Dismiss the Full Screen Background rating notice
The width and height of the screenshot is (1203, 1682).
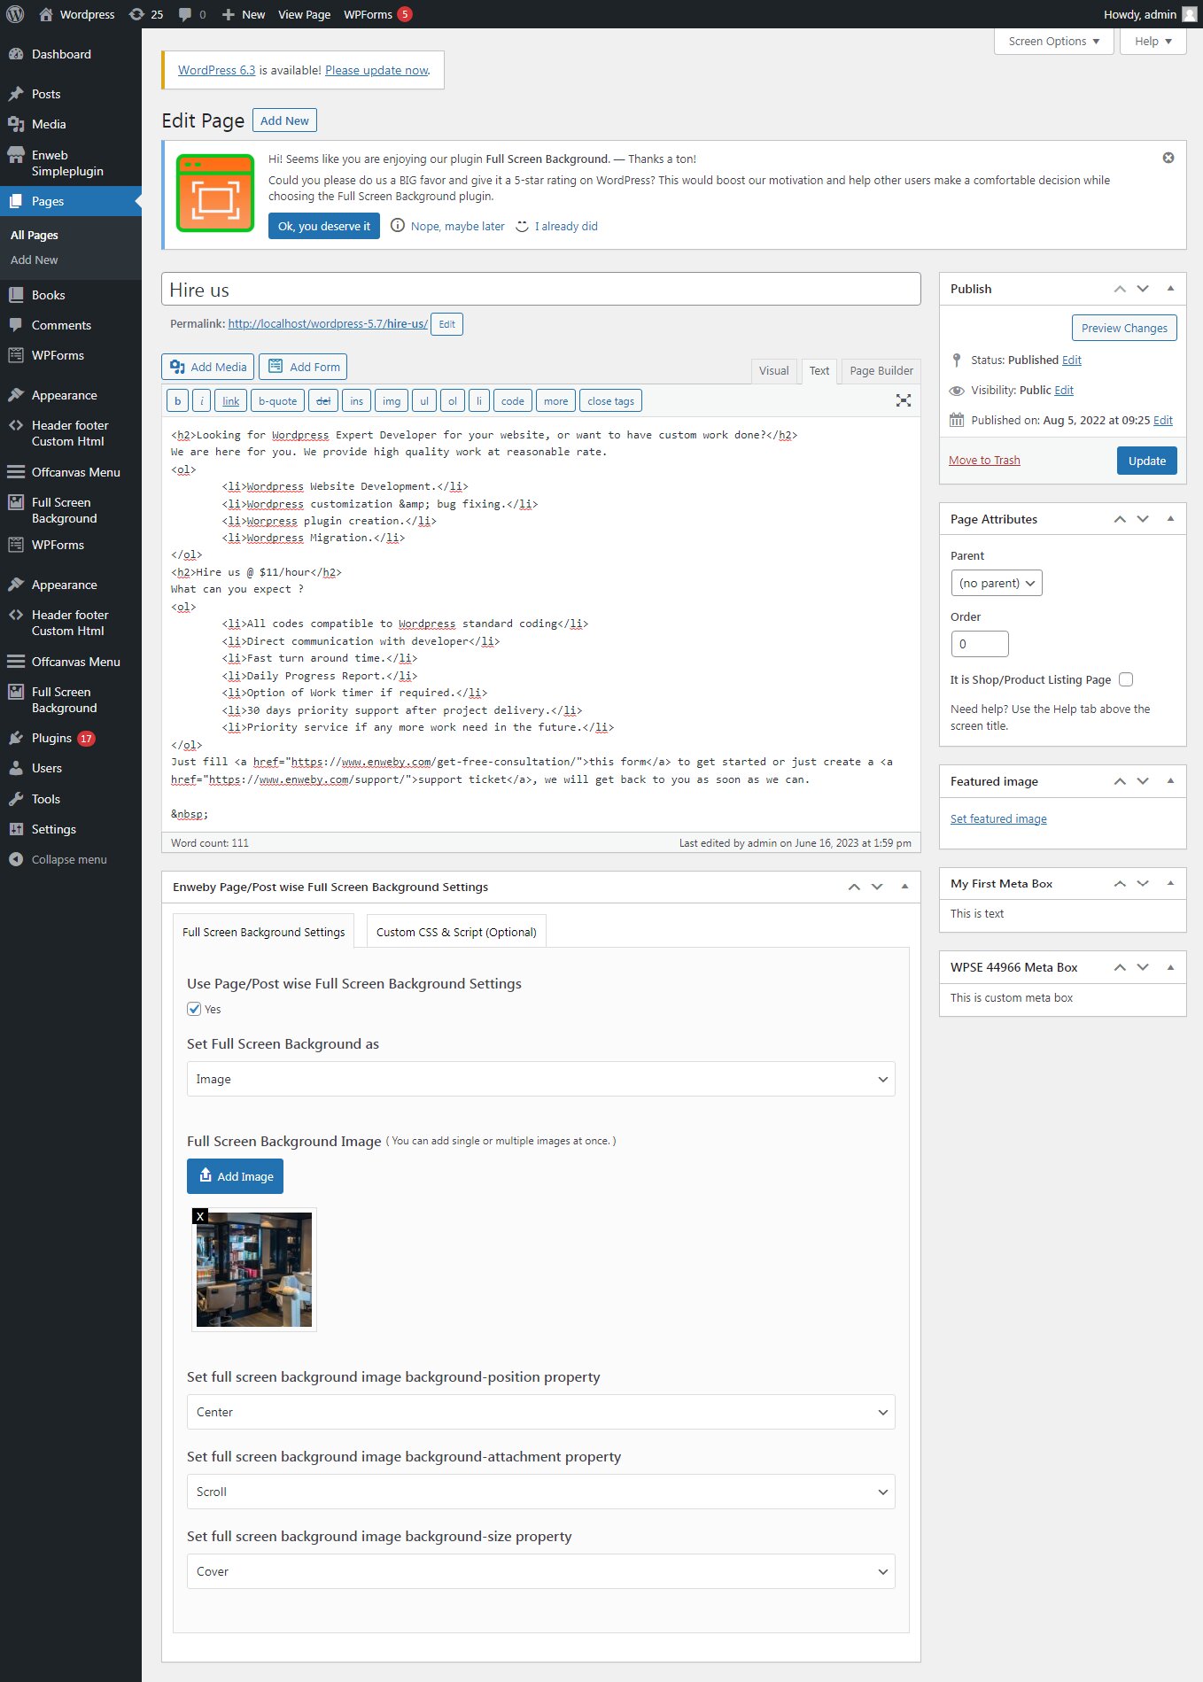tap(1168, 158)
